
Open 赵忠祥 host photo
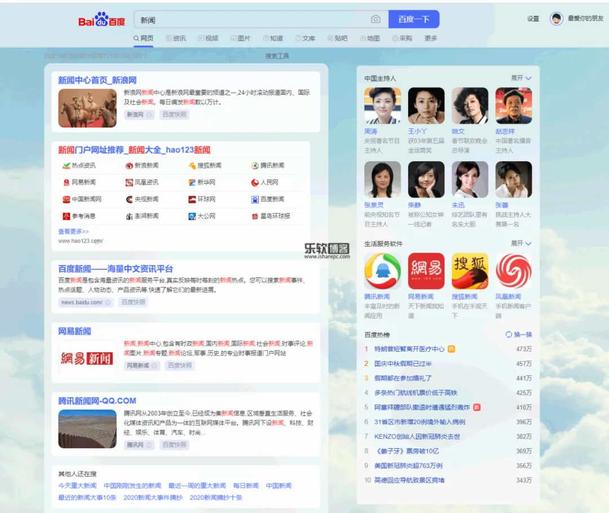click(514, 105)
